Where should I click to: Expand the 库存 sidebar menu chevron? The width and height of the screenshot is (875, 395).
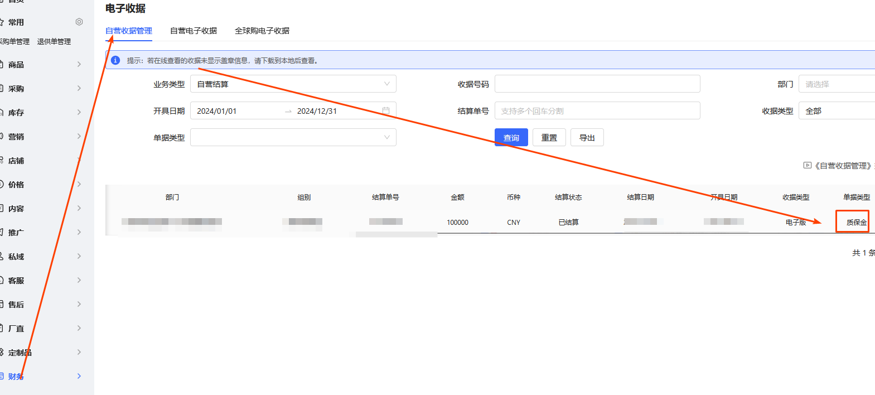coord(79,112)
